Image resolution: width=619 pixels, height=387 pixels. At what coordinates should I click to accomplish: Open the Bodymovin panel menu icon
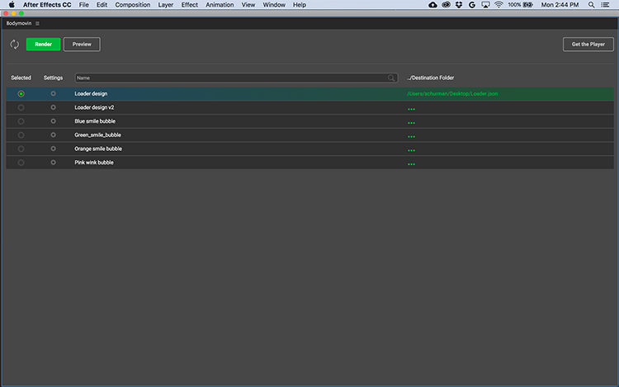37,23
